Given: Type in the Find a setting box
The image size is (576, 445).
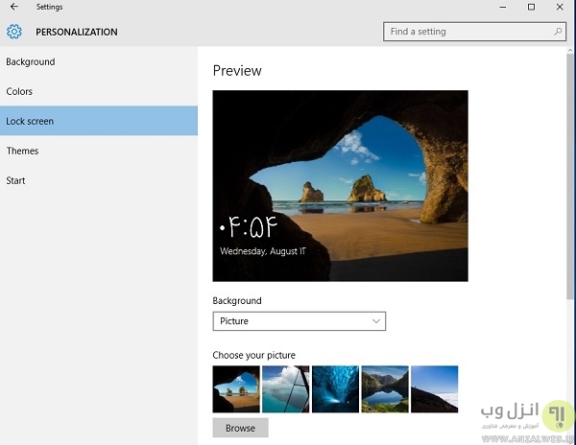Looking at the screenshot, I should (466, 32).
